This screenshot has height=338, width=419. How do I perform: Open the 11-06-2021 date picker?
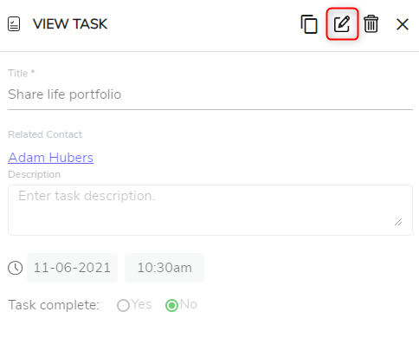72,268
